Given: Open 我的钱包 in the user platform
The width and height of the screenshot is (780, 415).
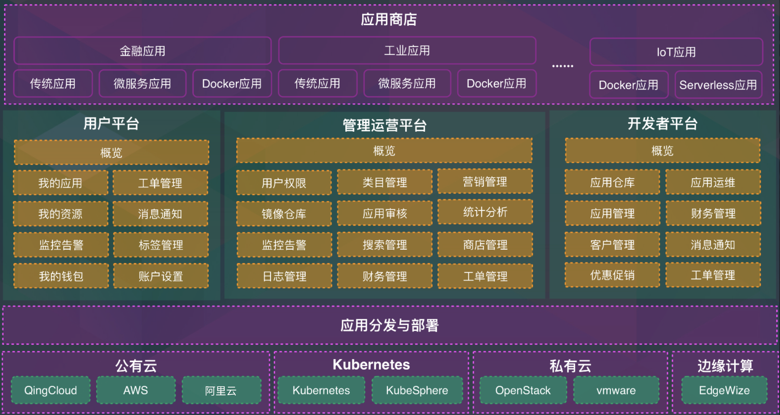Looking at the screenshot, I should click(61, 276).
